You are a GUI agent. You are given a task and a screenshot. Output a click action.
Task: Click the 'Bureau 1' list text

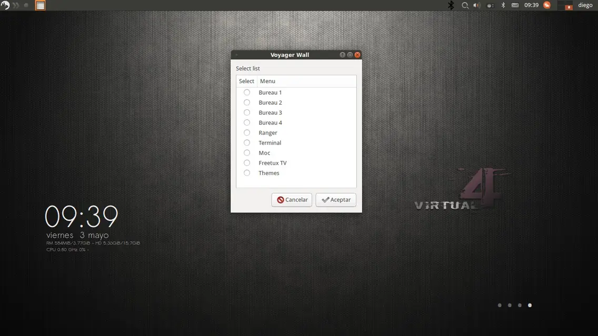coord(270,93)
